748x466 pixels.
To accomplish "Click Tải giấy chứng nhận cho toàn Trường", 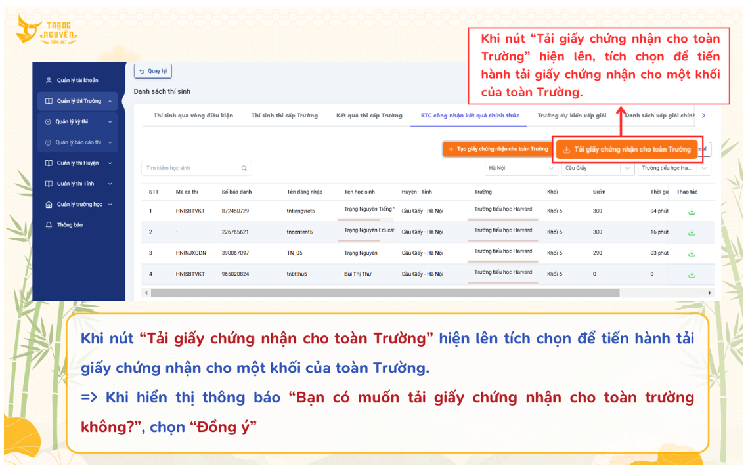I will click(627, 149).
